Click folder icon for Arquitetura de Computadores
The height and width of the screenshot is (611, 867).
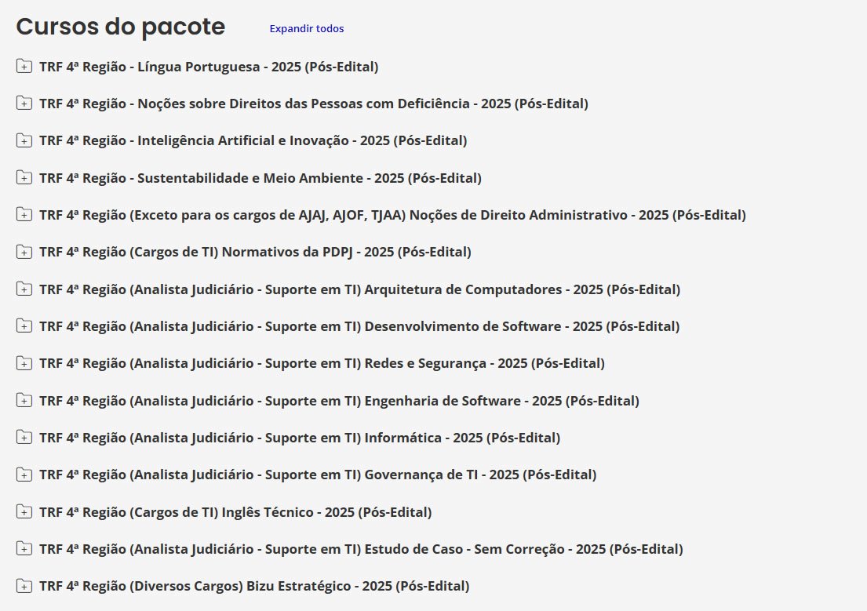coord(24,289)
